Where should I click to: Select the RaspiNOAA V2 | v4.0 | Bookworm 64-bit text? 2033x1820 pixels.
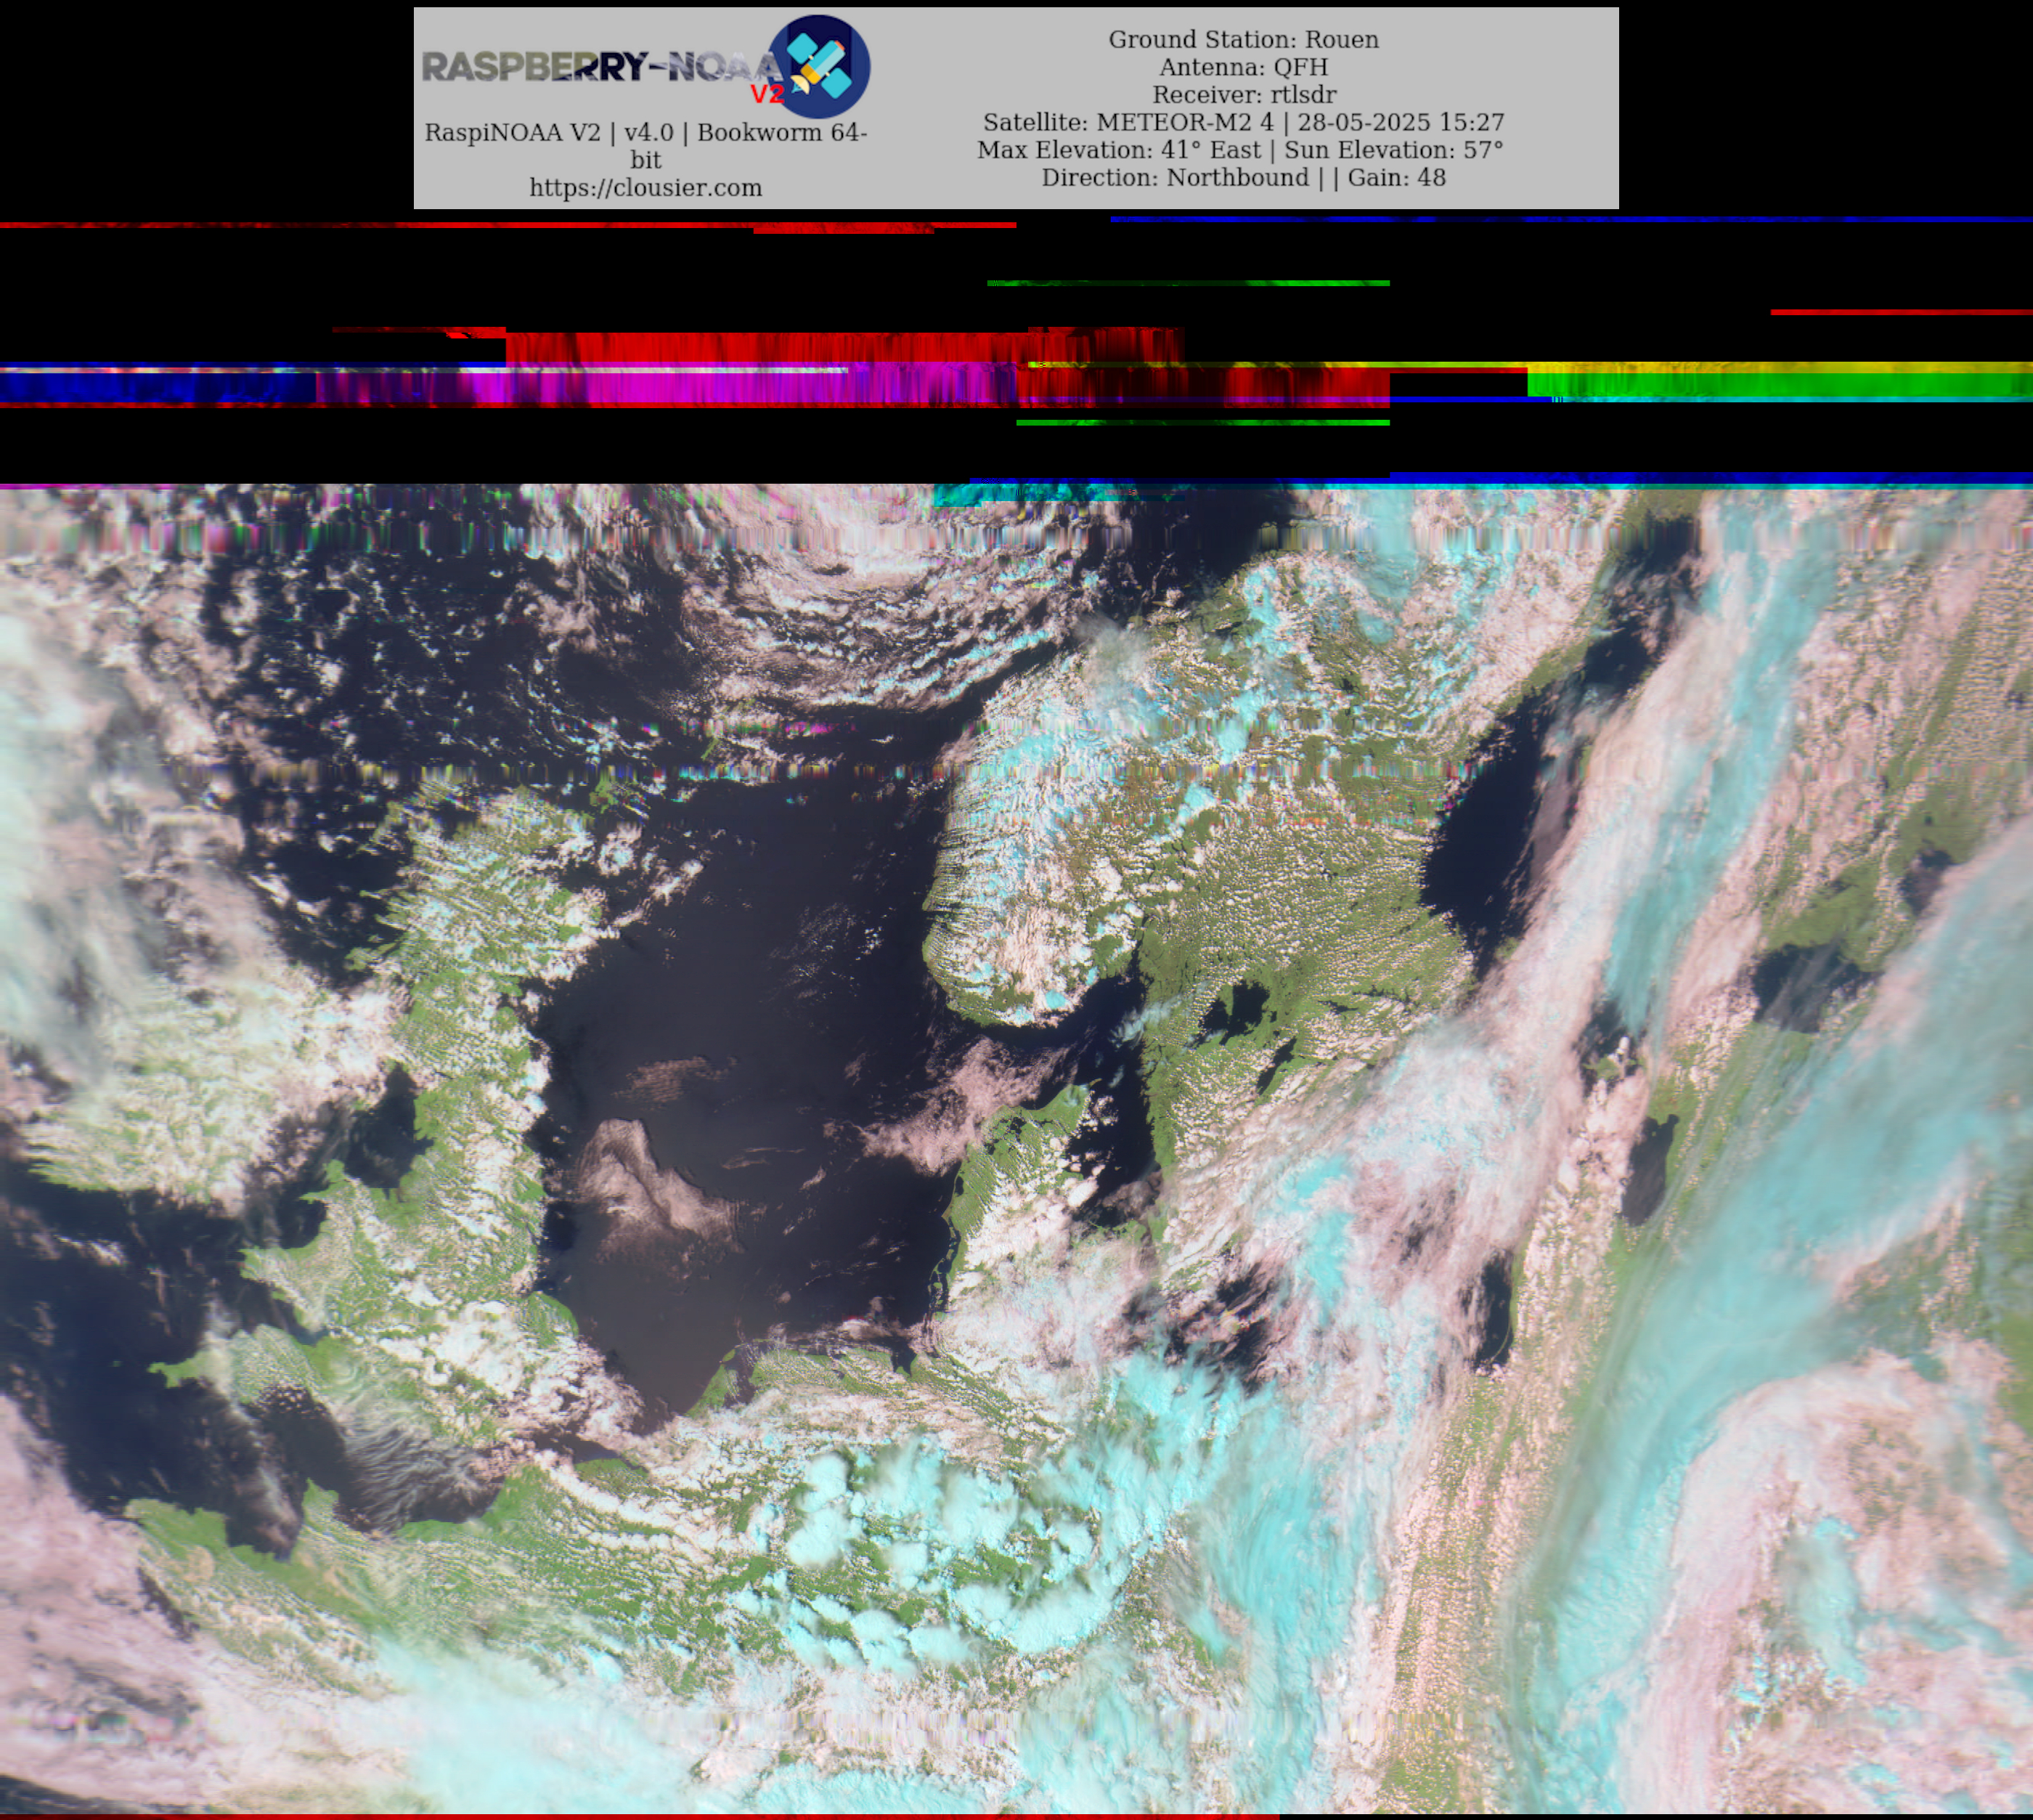pyautogui.click(x=645, y=146)
